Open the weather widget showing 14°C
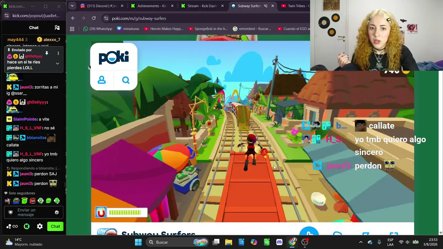 tap(24, 242)
